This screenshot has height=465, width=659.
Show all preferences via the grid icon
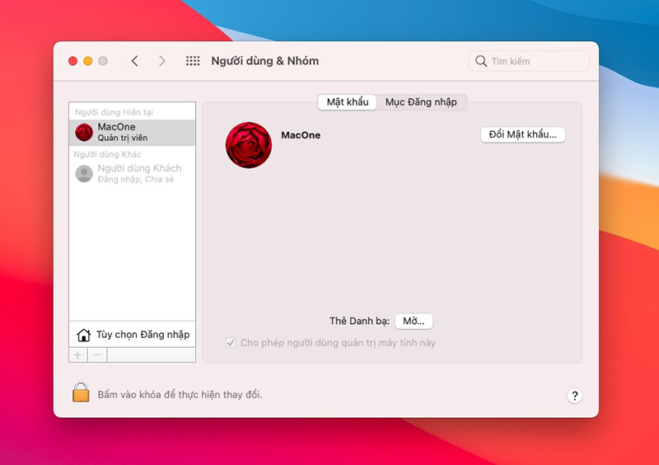click(x=193, y=61)
